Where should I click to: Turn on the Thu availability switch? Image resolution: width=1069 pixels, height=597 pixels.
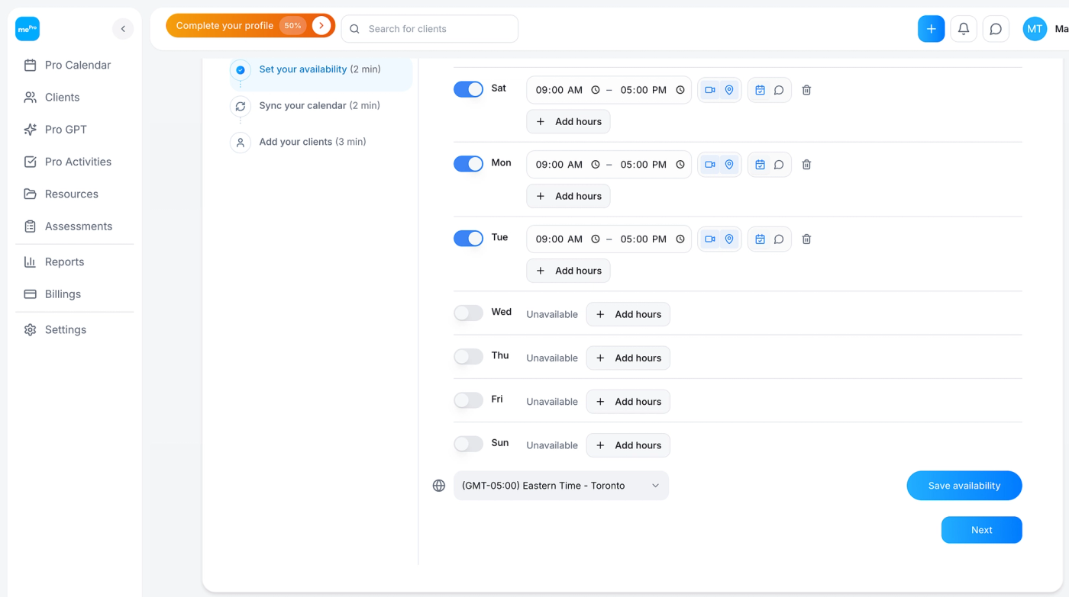click(468, 357)
